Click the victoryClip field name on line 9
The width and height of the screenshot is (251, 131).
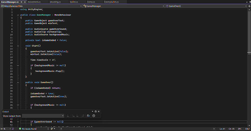click(54, 32)
